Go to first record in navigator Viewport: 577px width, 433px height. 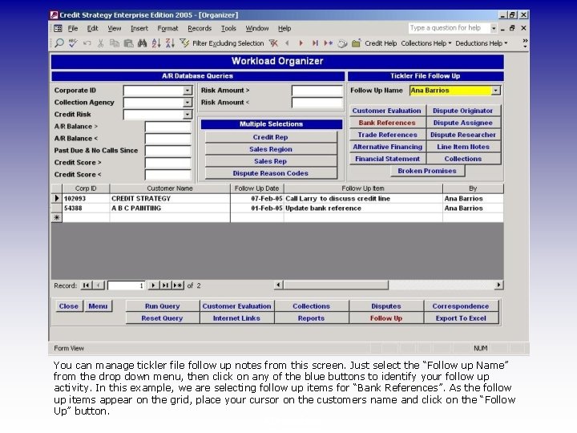tap(86, 285)
